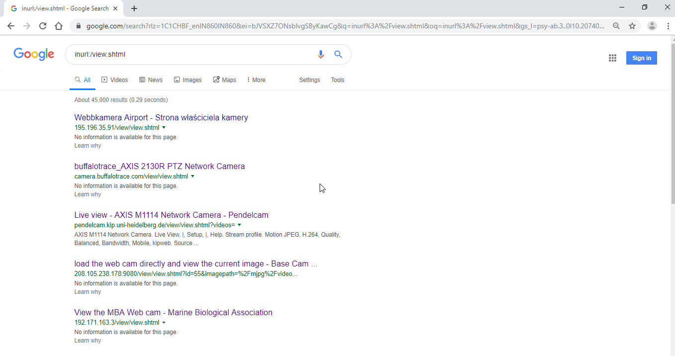Viewport: 675px width, 356px height.
Task: Open Base Cam web cam result
Action: coord(196,264)
